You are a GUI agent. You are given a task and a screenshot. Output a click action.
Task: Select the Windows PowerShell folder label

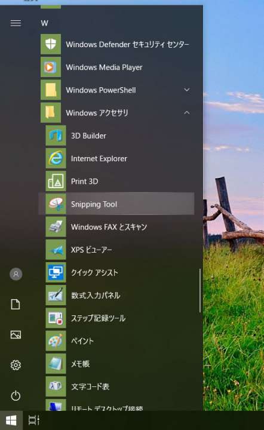[101, 90]
